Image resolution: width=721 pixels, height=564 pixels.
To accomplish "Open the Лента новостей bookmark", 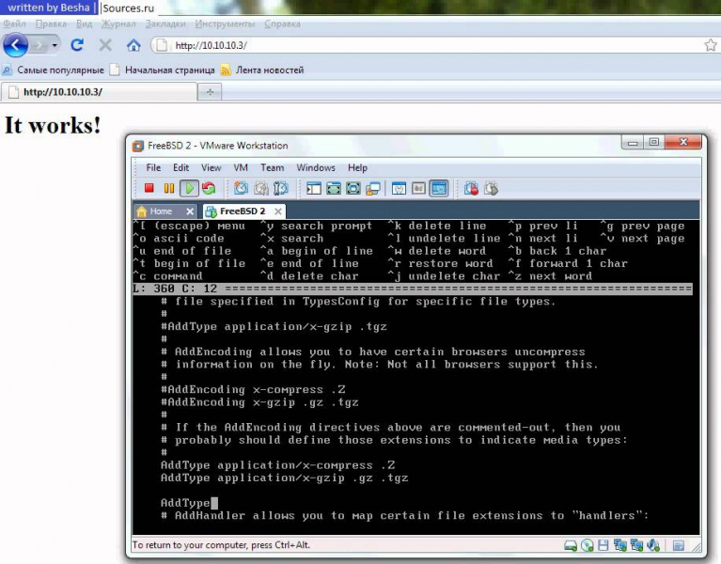I will click(x=269, y=70).
